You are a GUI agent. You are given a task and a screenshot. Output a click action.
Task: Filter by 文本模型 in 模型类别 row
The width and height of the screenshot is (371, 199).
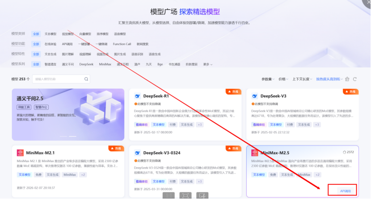click(51, 34)
